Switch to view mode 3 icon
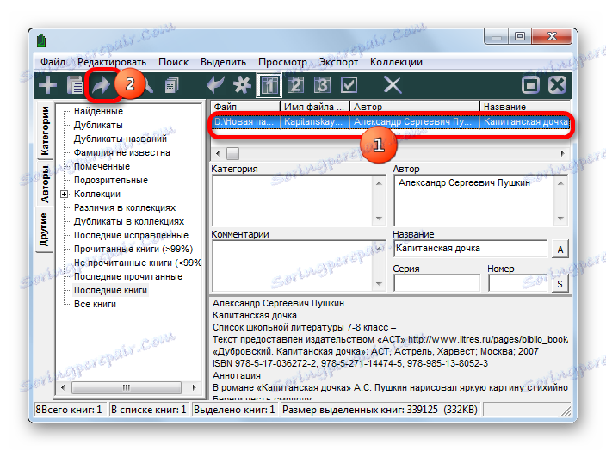Screen dimensions: 606x451 (x=322, y=85)
